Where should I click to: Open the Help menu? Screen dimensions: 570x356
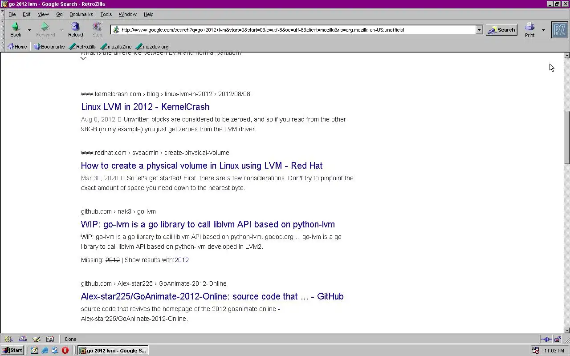pos(148,14)
